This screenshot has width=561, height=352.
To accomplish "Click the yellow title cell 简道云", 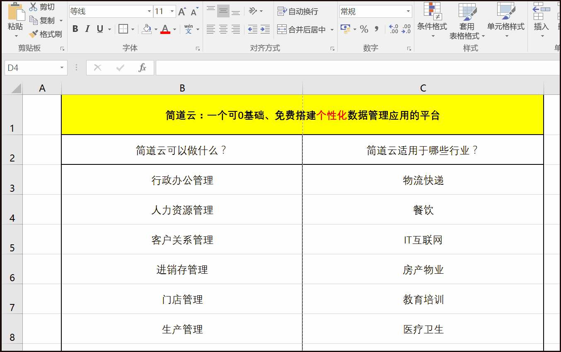I will (302, 115).
